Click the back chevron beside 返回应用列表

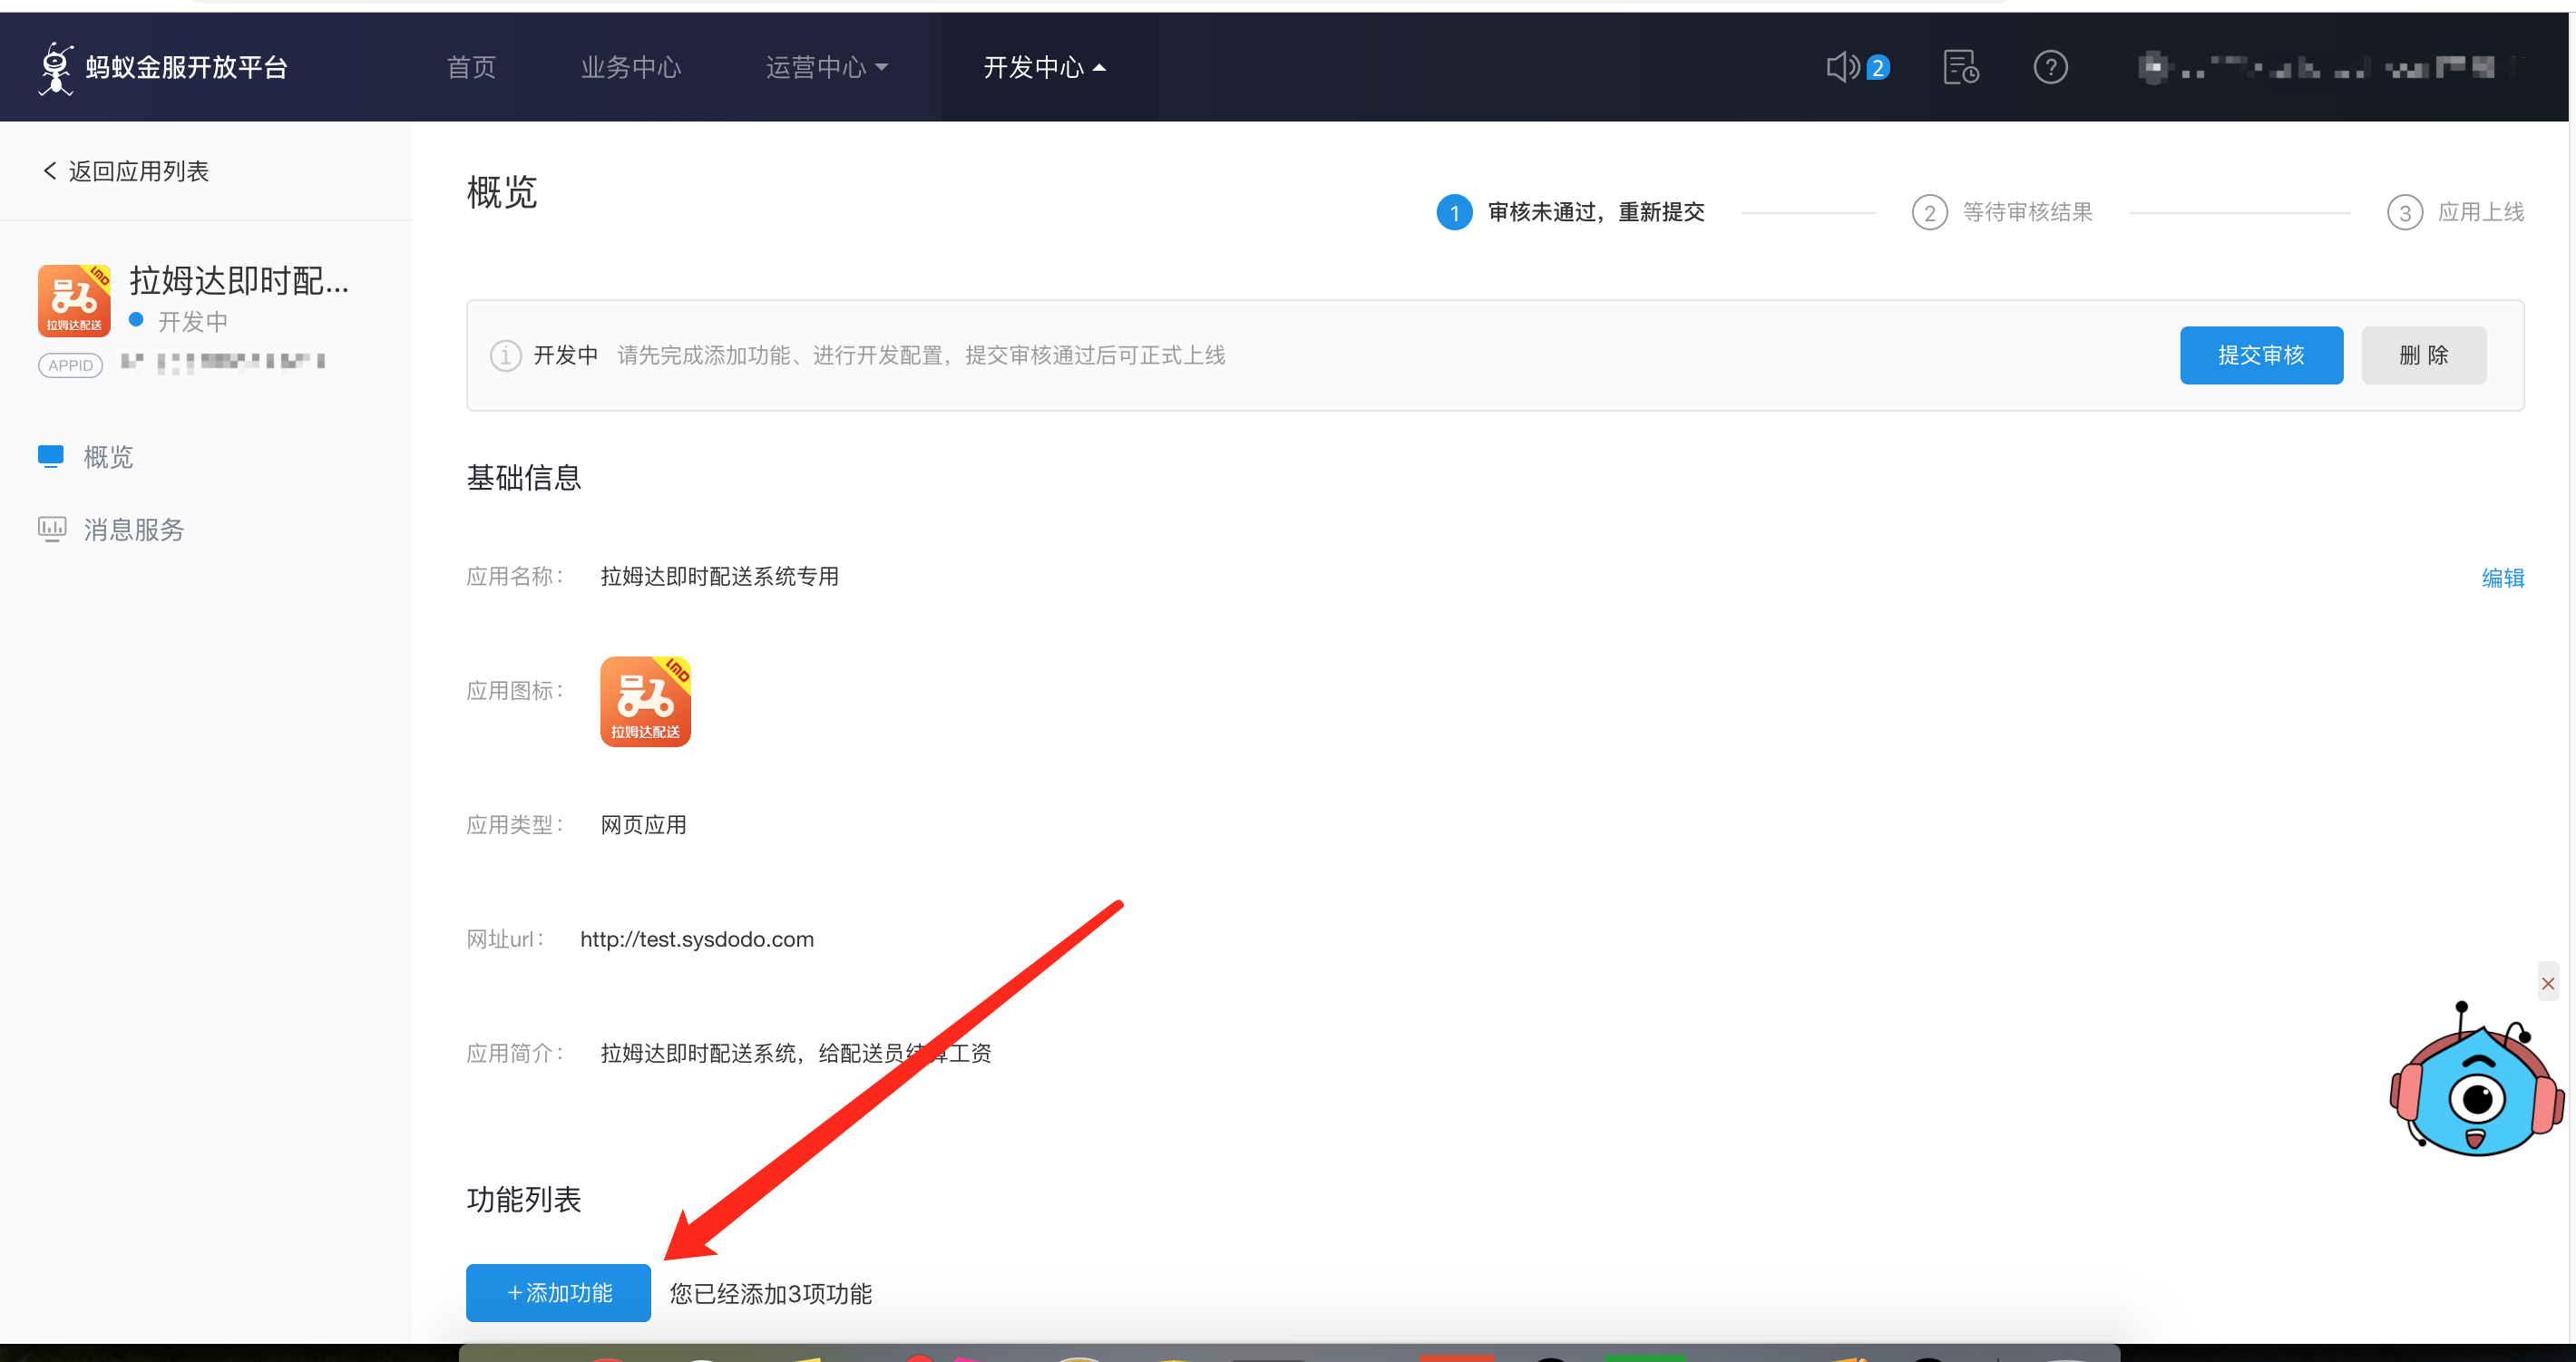tap(49, 171)
